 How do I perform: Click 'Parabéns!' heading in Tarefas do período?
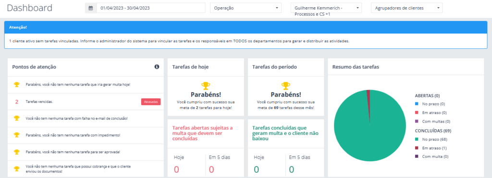(286, 95)
